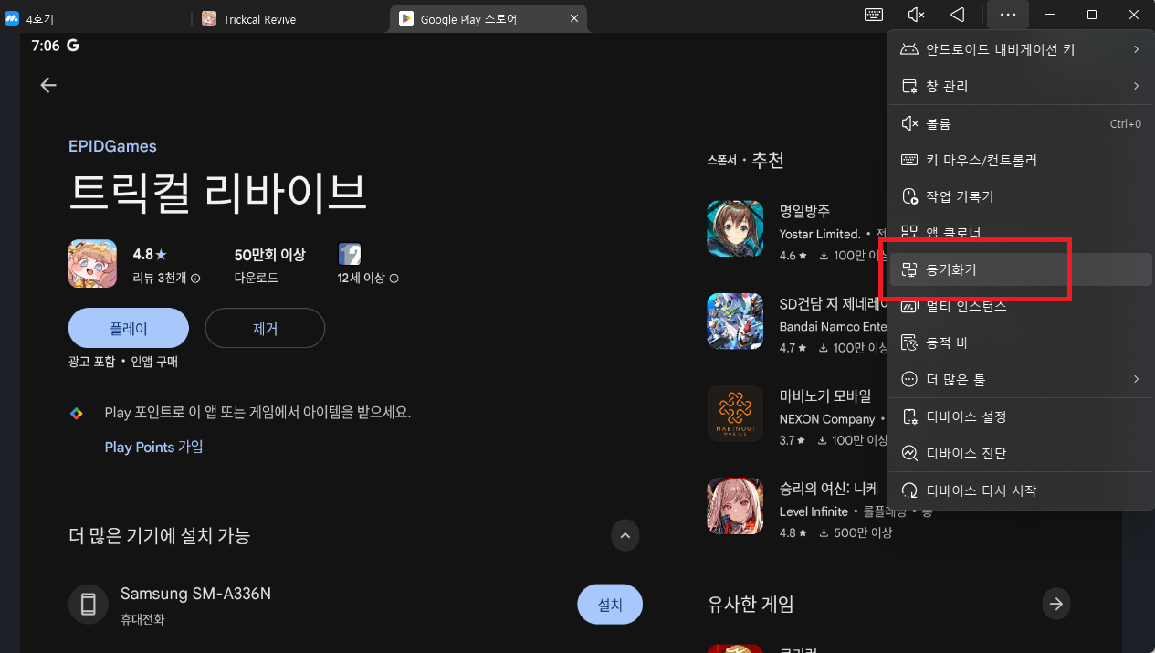
Task: Open 키 마우스/컨트롤러 menu item
Action: pyautogui.click(x=1021, y=160)
